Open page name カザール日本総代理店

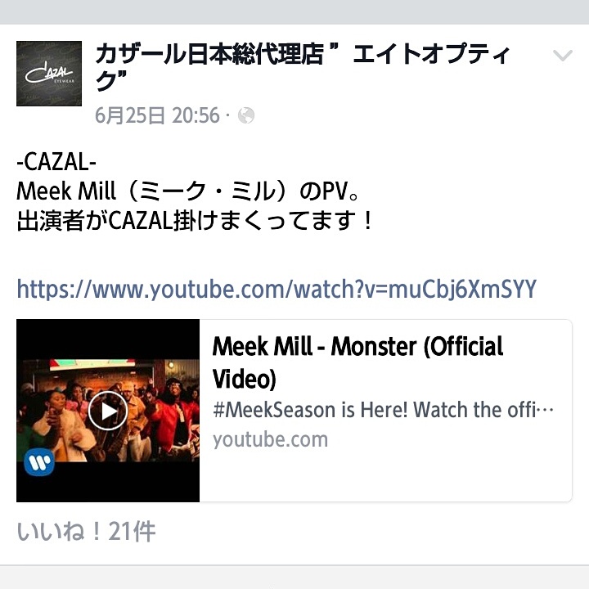(209, 55)
